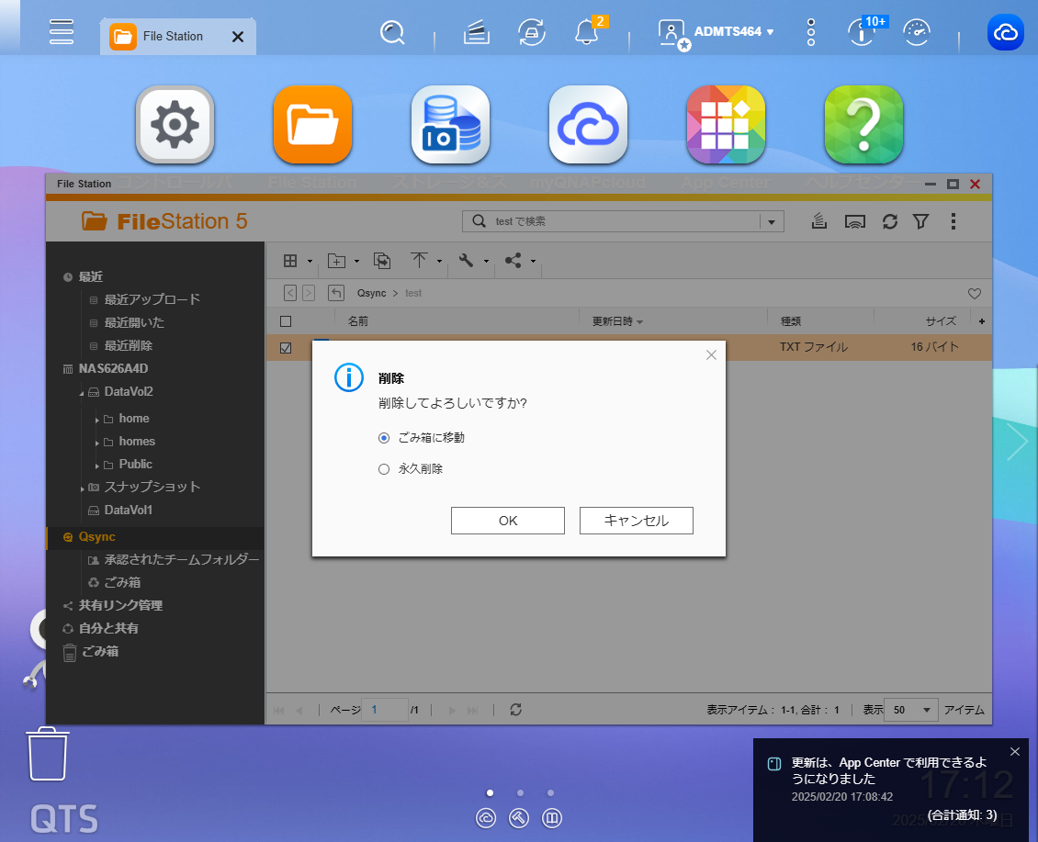
Task: Open Storage & Snapshots desktop app
Action: click(450, 125)
